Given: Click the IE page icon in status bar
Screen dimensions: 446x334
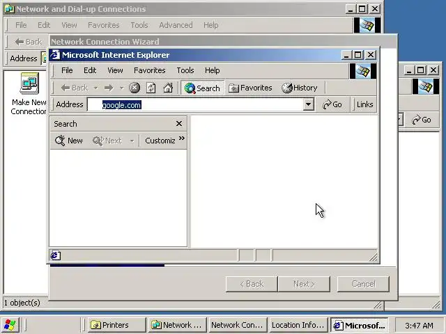Looking at the screenshot, I should tap(56, 255).
